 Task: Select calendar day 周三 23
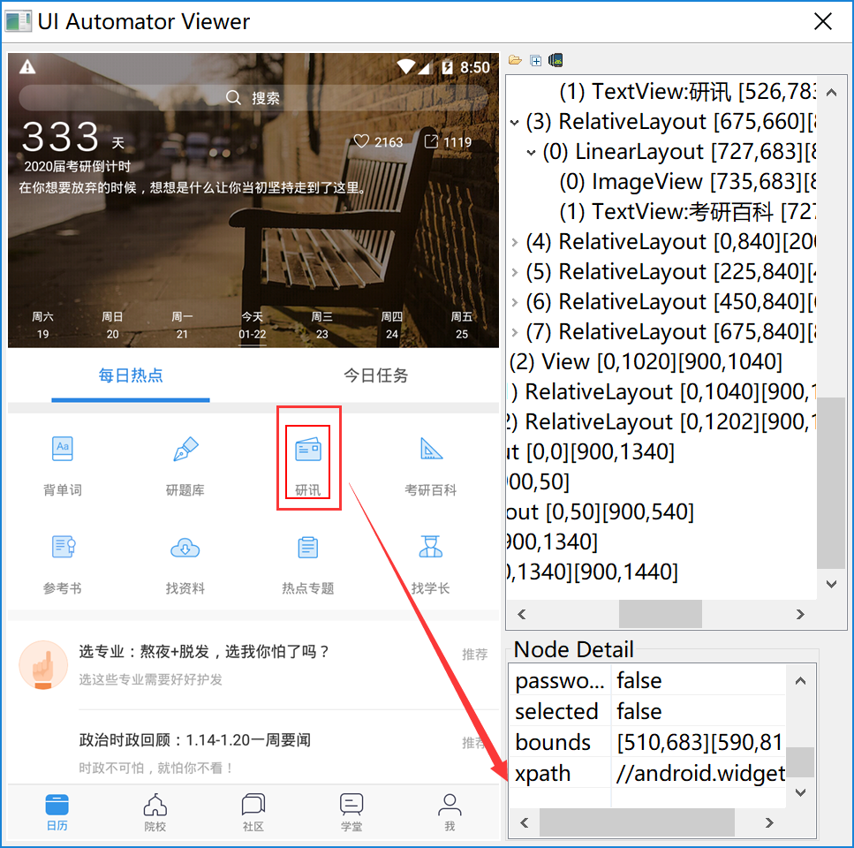point(321,325)
